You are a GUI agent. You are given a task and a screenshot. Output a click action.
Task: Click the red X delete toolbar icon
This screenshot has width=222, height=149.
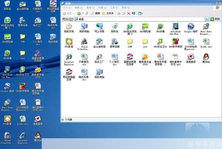[x=129, y=13]
